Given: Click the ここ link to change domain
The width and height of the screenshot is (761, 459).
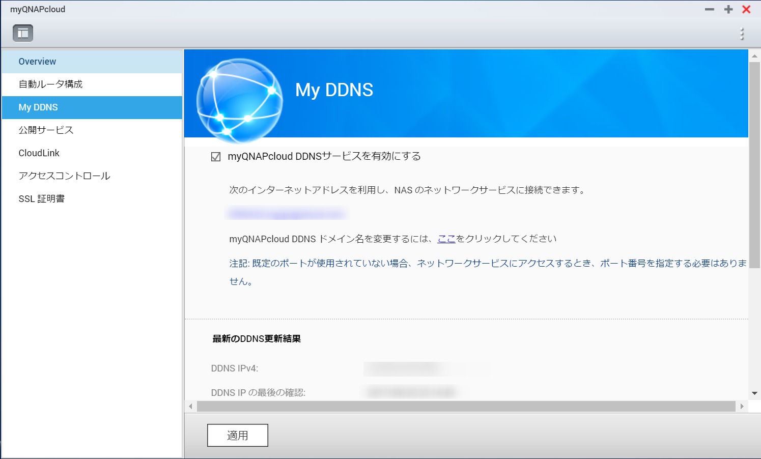Looking at the screenshot, I should [446, 239].
